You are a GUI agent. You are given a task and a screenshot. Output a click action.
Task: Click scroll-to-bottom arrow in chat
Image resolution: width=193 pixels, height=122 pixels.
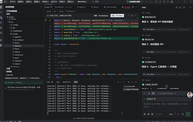(x=166, y=86)
